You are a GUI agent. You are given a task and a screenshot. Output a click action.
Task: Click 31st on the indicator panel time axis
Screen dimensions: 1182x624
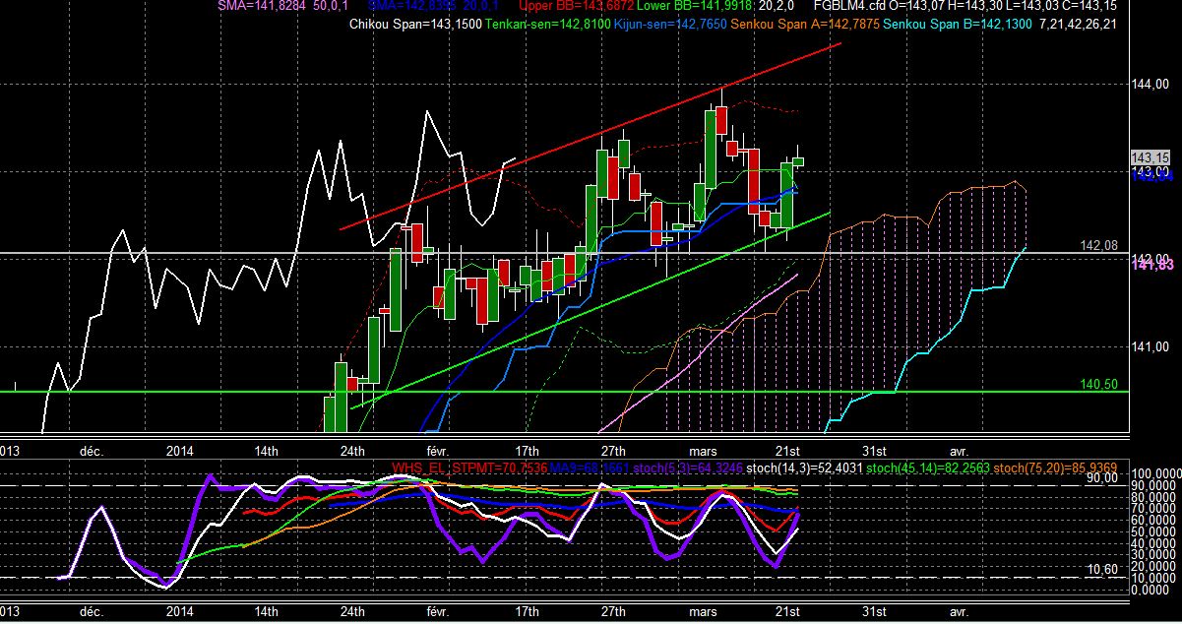tap(875, 612)
